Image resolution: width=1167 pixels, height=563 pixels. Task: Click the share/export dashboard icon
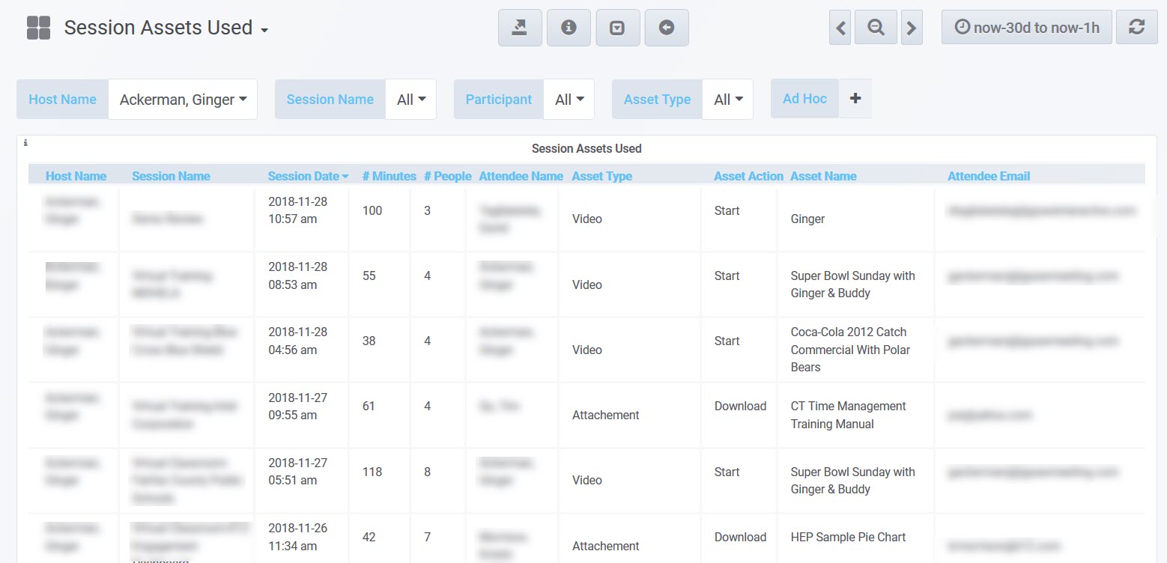pos(520,28)
